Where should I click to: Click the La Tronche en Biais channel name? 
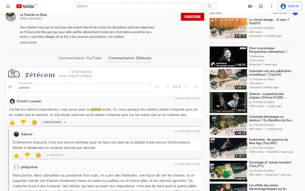[33, 15]
